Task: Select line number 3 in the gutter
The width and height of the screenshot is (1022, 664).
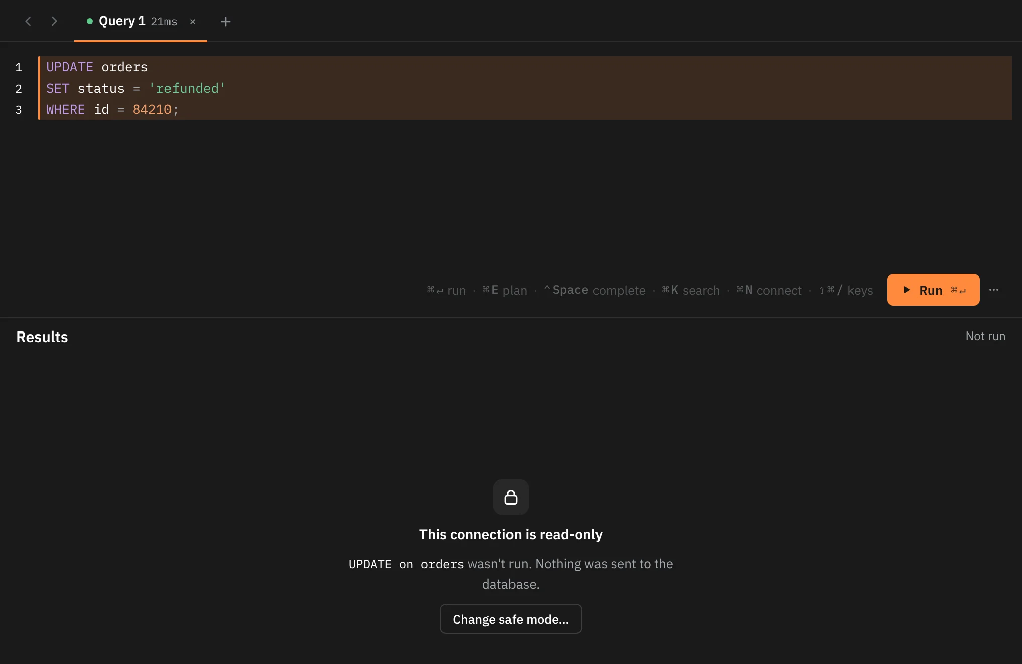Action: (19, 110)
